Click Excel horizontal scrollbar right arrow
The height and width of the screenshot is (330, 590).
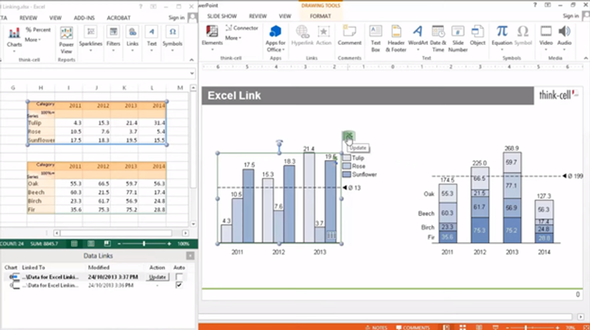point(185,233)
